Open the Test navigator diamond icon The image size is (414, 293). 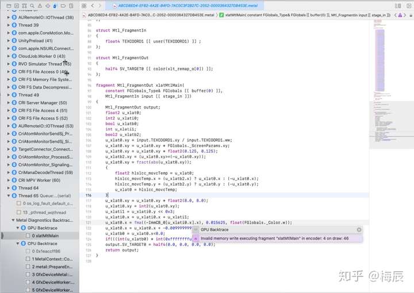[x=48, y=6]
